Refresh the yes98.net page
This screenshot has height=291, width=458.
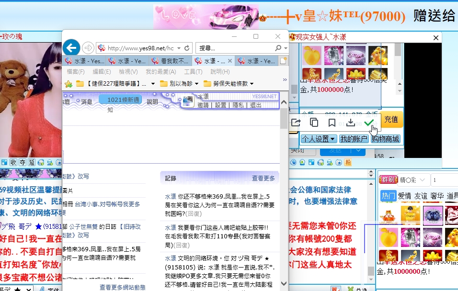[187, 48]
